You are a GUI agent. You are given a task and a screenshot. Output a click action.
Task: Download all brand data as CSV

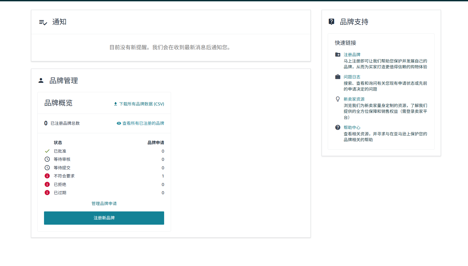pyautogui.click(x=142, y=104)
